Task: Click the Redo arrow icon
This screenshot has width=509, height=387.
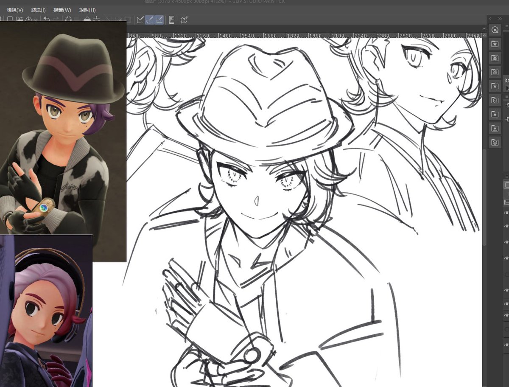Action: click(56, 20)
